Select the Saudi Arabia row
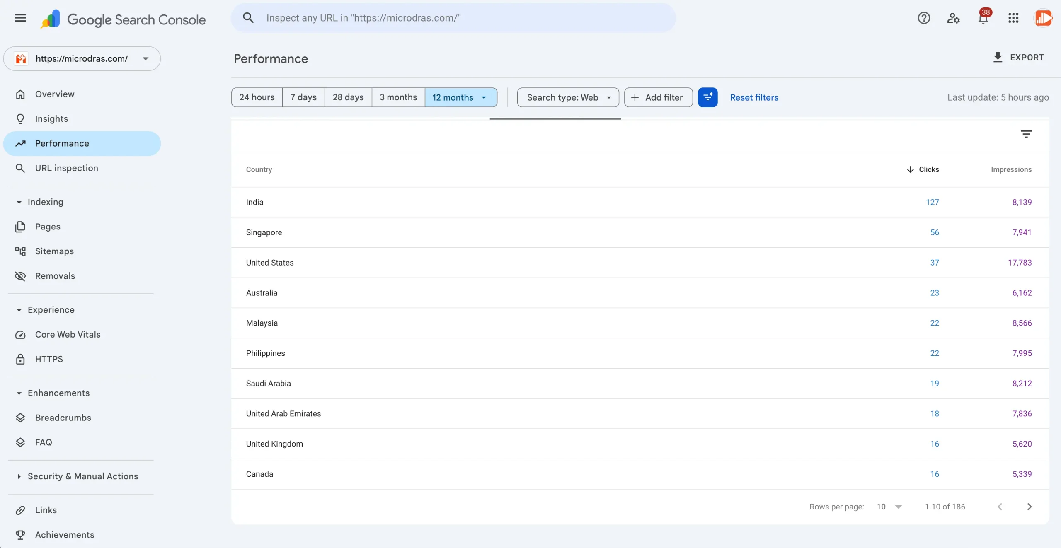 pos(640,384)
